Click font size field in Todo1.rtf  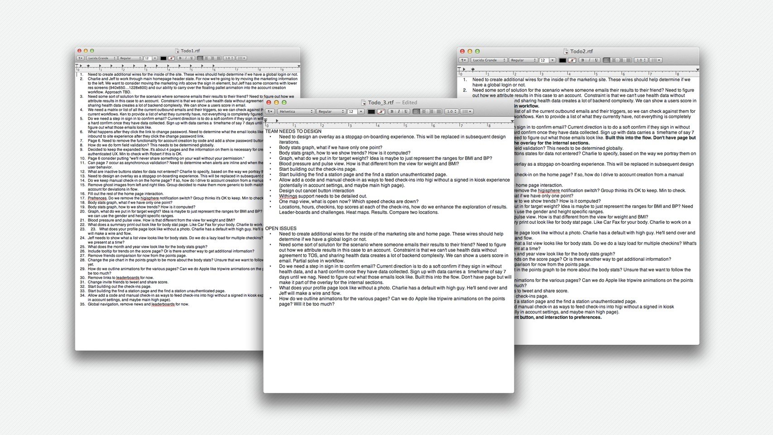pos(148,58)
